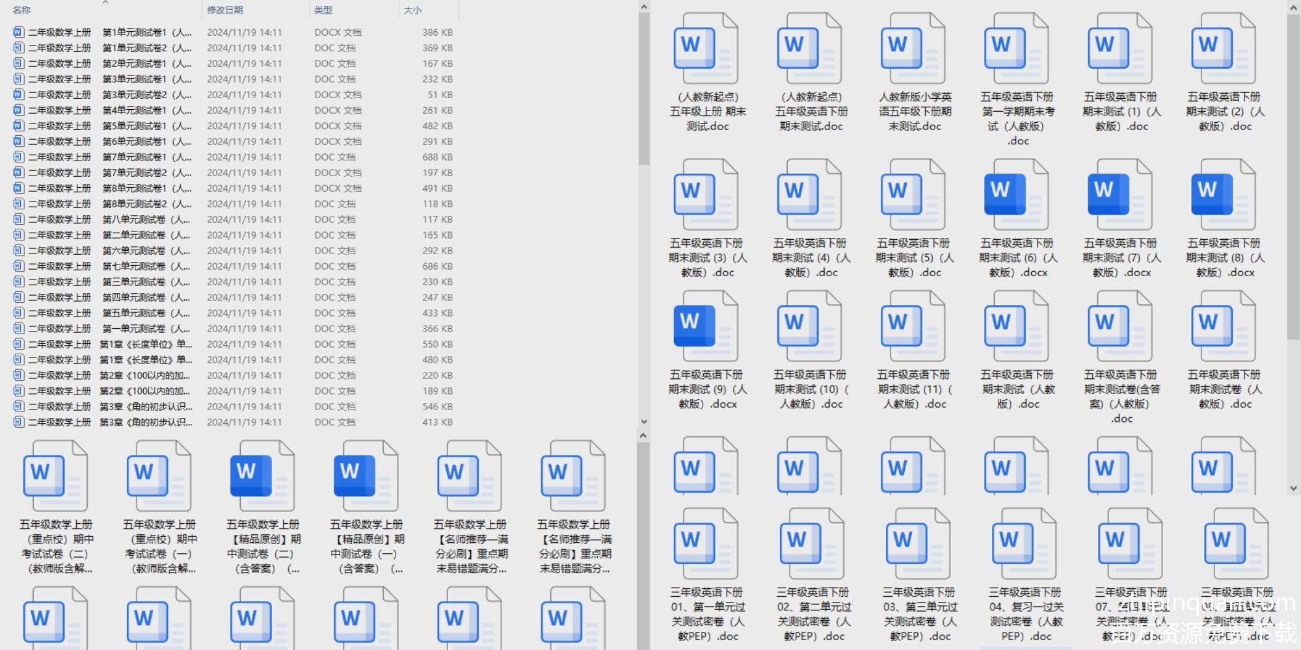The image size is (1301, 650).
Task: Click the 五年级英语下册 icon pane scroll-up arrow
Action: pyautogui.click(x=1293, y=7)
